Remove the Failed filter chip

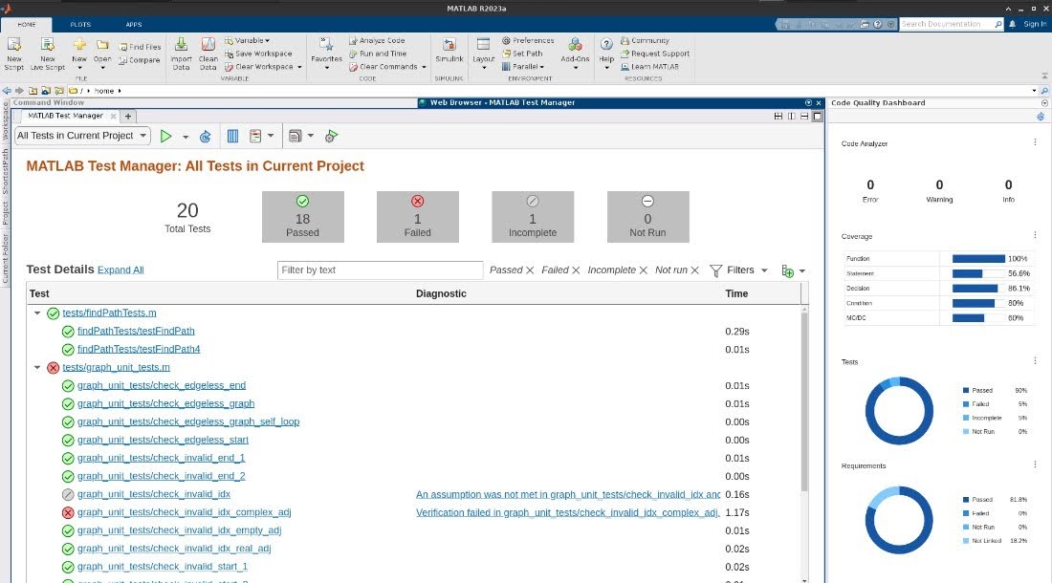(x=576, y=270)
